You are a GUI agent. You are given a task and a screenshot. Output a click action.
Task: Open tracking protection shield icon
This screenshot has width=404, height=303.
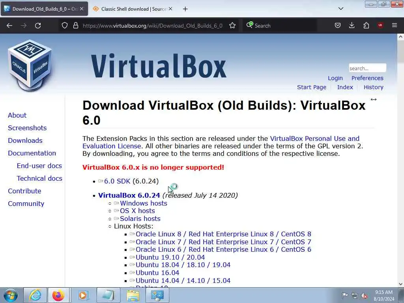[65, 26]
